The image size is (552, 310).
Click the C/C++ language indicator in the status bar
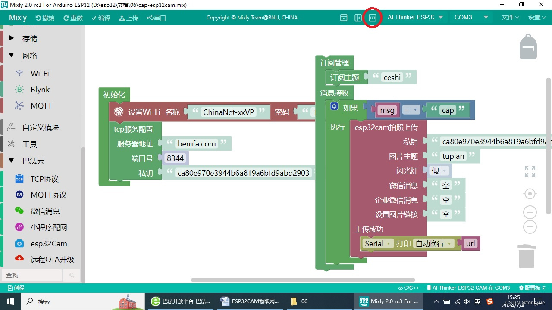pyautogui.click(x=408, y=288)
